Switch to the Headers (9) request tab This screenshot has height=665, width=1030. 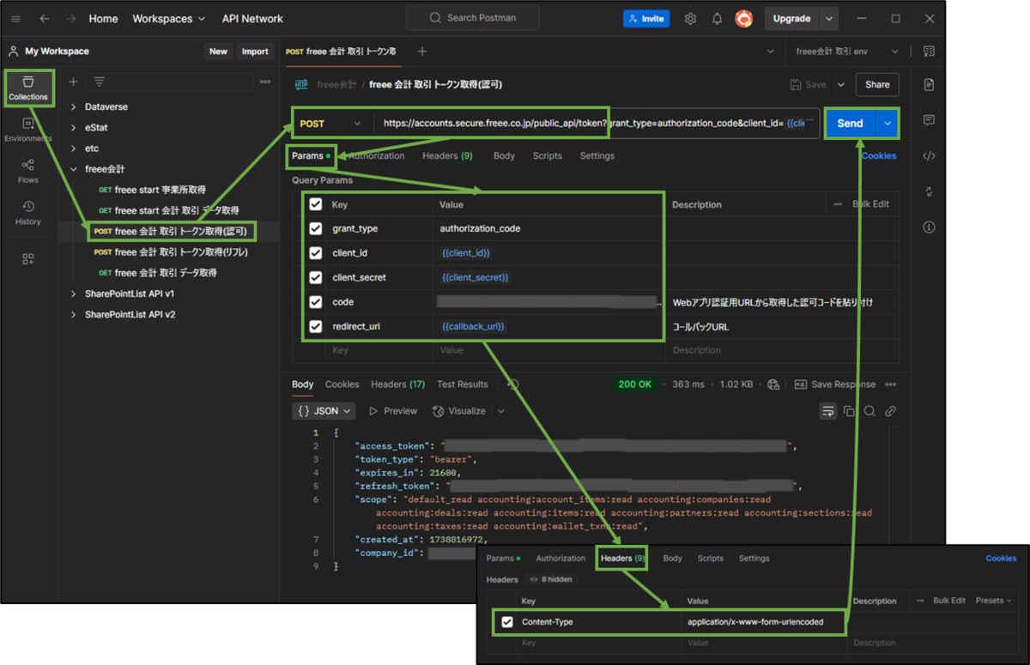[447, 156]
